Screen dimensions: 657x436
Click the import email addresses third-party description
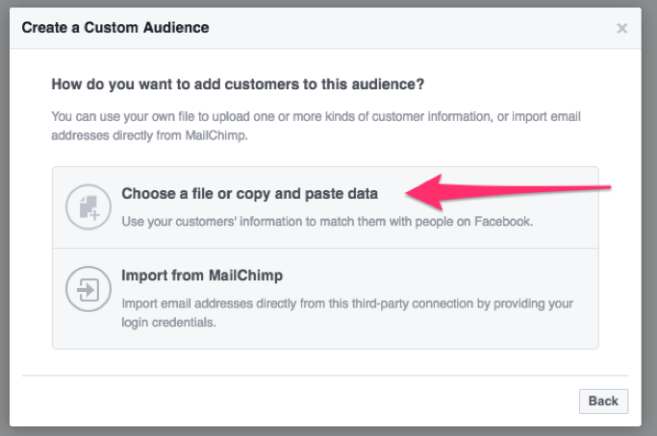tap(347, 312)
